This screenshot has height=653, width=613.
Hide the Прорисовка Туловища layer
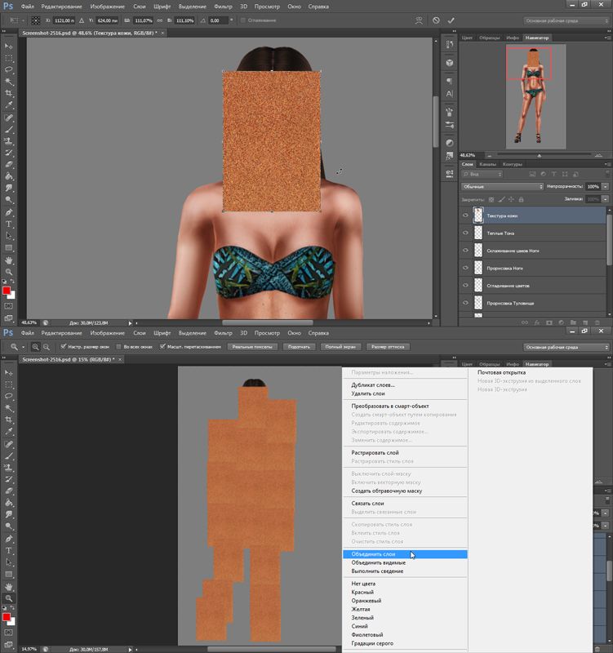point(465,303)
